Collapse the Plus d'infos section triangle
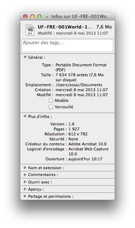The width and height of the screenshot is (135, 228). pos(25,116)
